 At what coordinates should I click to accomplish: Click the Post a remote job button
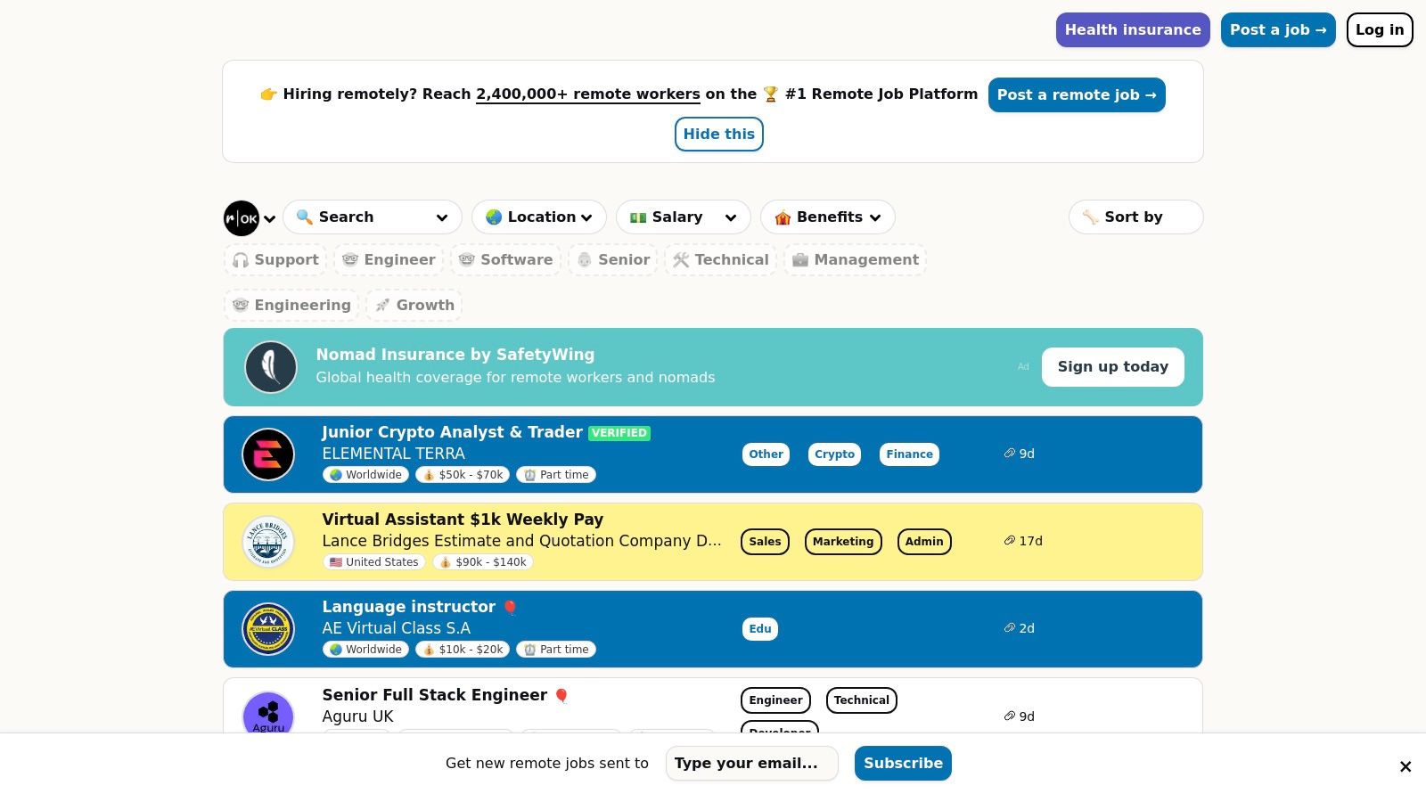[x=1076, y=95]
